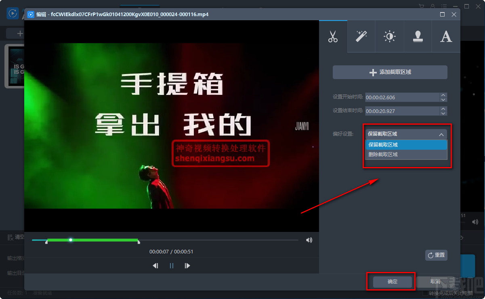The image size is (485, 299).
Task: Maximize the main application window
Action: (467, 6)
